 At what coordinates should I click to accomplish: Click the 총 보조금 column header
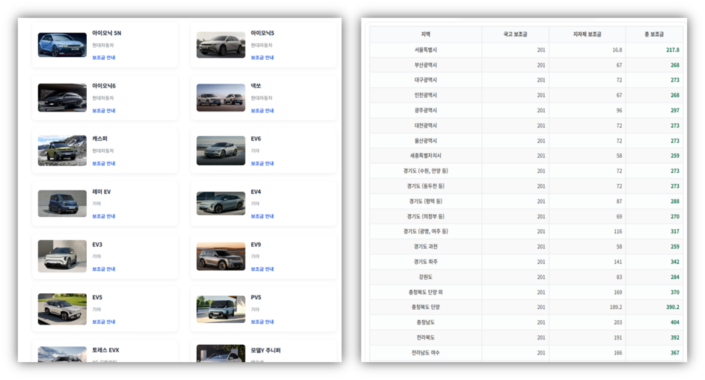point(654,34)
